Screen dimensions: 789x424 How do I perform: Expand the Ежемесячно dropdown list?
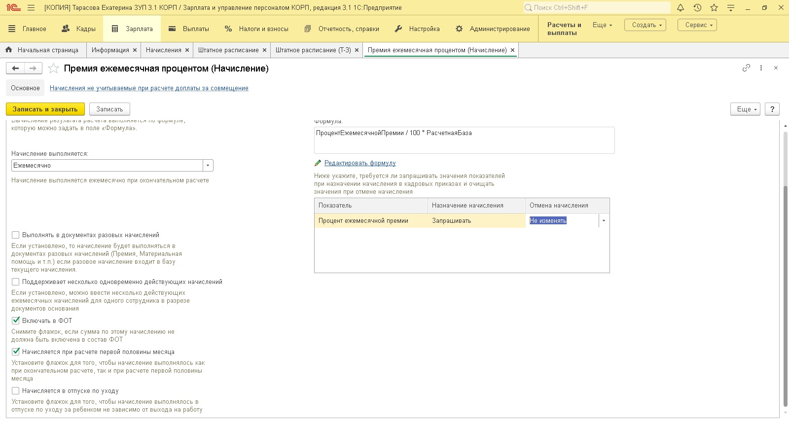pos(208,166)
